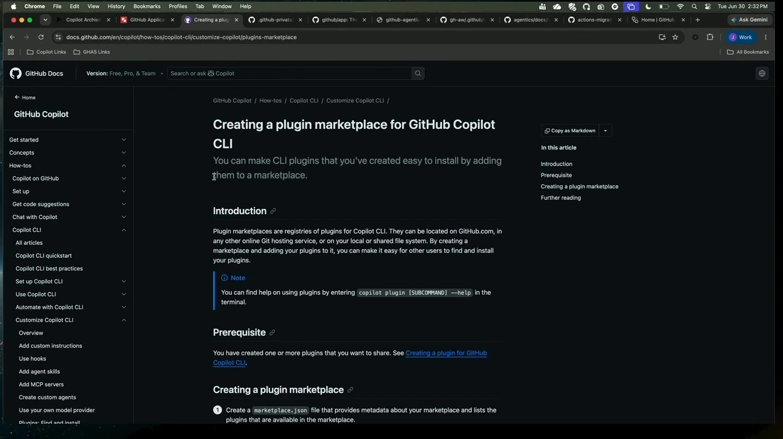Open the Chrome tab search dropdown arrow
Viewport: 783px width, 439px height.
45,20
